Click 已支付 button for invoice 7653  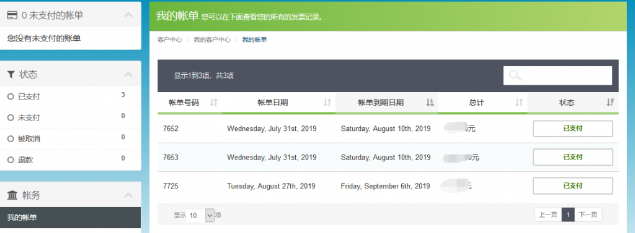(572, 157)
